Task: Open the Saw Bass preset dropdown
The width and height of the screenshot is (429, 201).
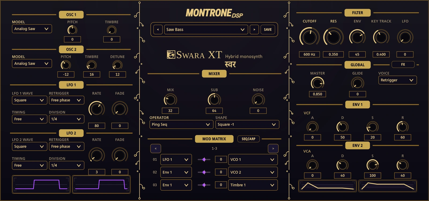Action: coord(206,30)
